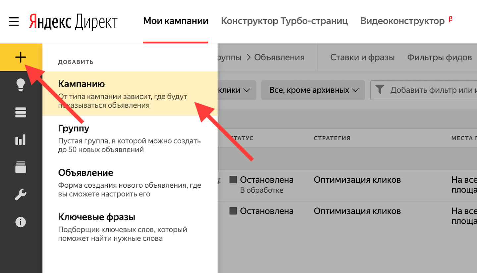Open the bar chart statistics icon
Image resolution: width=477 pixels, height=273 pixels.
tap(21, 140)
